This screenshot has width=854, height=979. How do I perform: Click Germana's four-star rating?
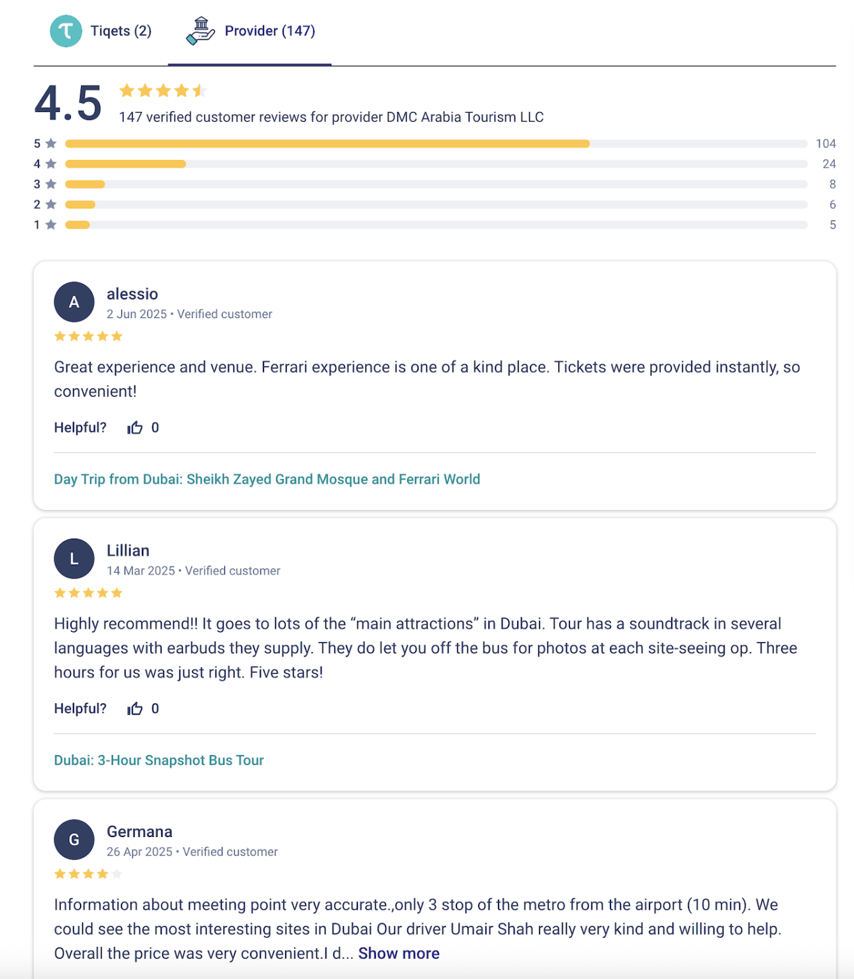(x=88, y=874)
